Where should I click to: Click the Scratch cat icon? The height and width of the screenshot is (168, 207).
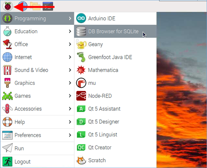(81, 160)
